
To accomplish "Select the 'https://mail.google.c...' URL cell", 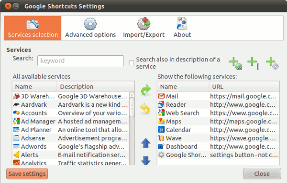I will coord(243,96).
